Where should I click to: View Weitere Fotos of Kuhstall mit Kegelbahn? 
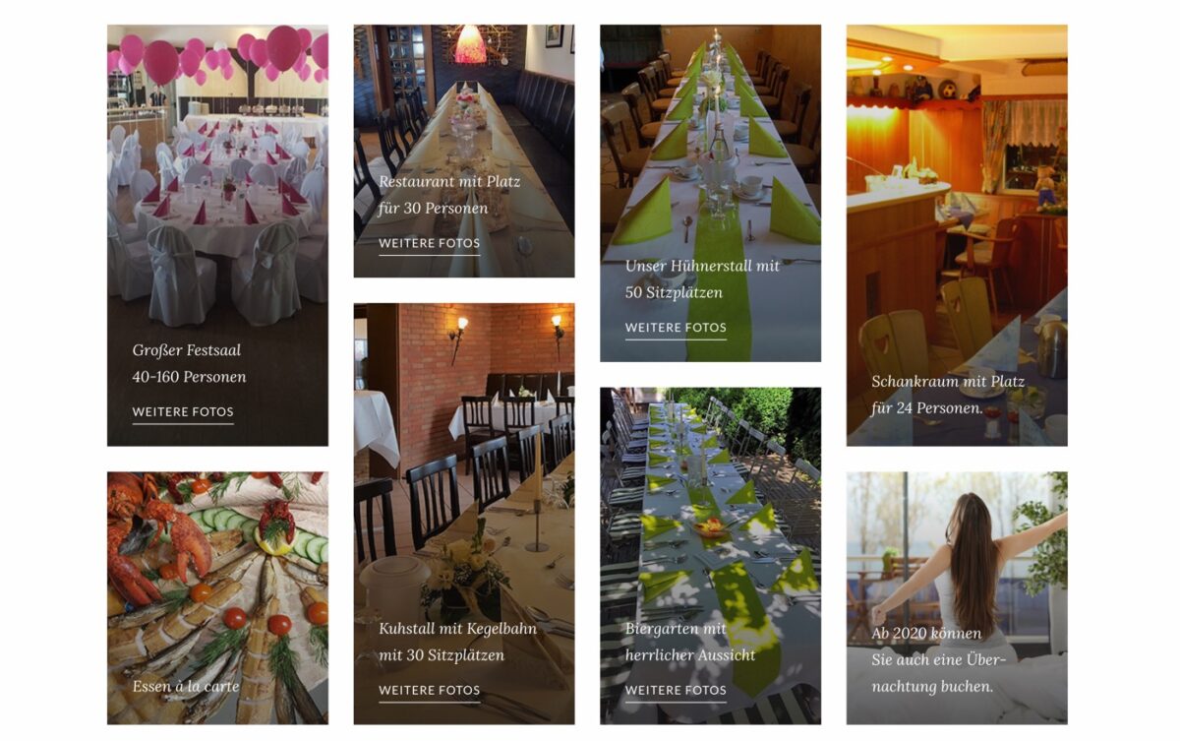pyautogui.click(x=430, y=691)
